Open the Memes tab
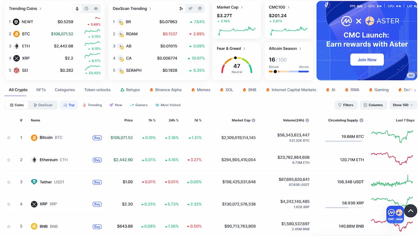Screen dimensions: 419x236 coord(201,90)
